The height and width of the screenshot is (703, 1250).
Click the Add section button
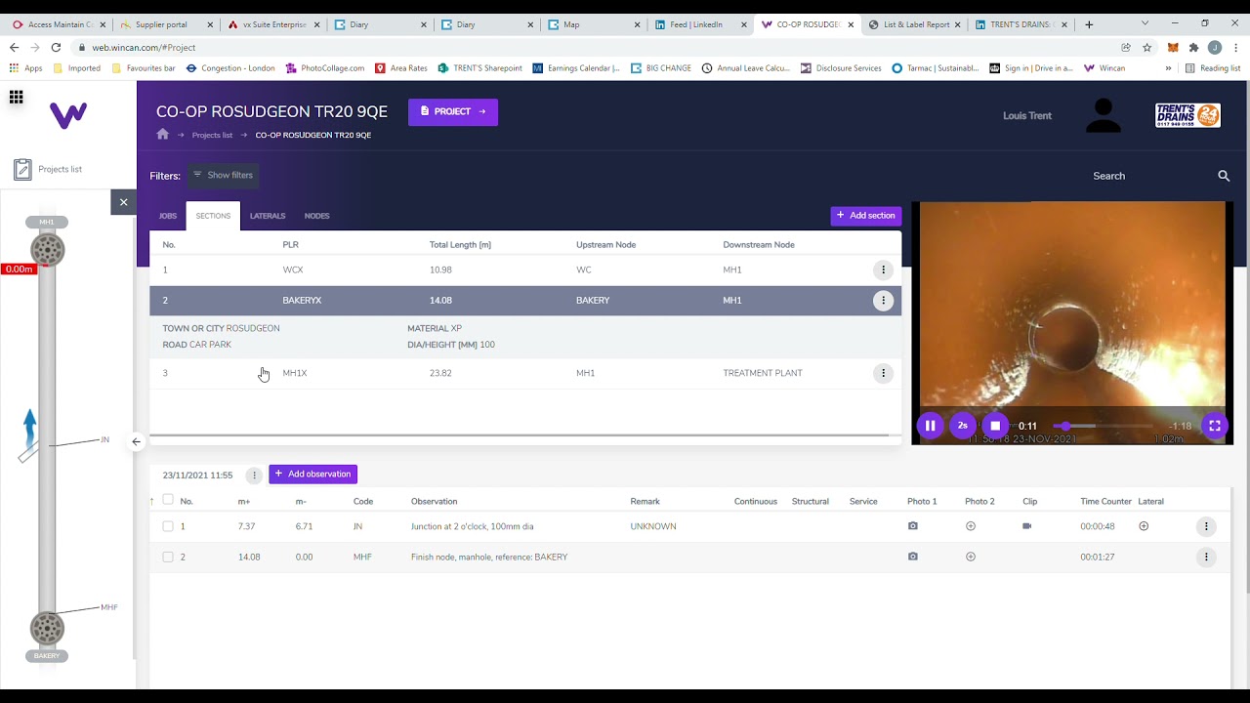coord(866,216)
